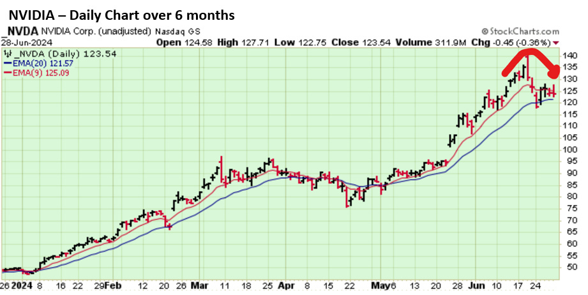The height and width of the screenshot is (295, 588).
Task: Click the "Feb" month label on x-axis
Action: tap(113, 285)
